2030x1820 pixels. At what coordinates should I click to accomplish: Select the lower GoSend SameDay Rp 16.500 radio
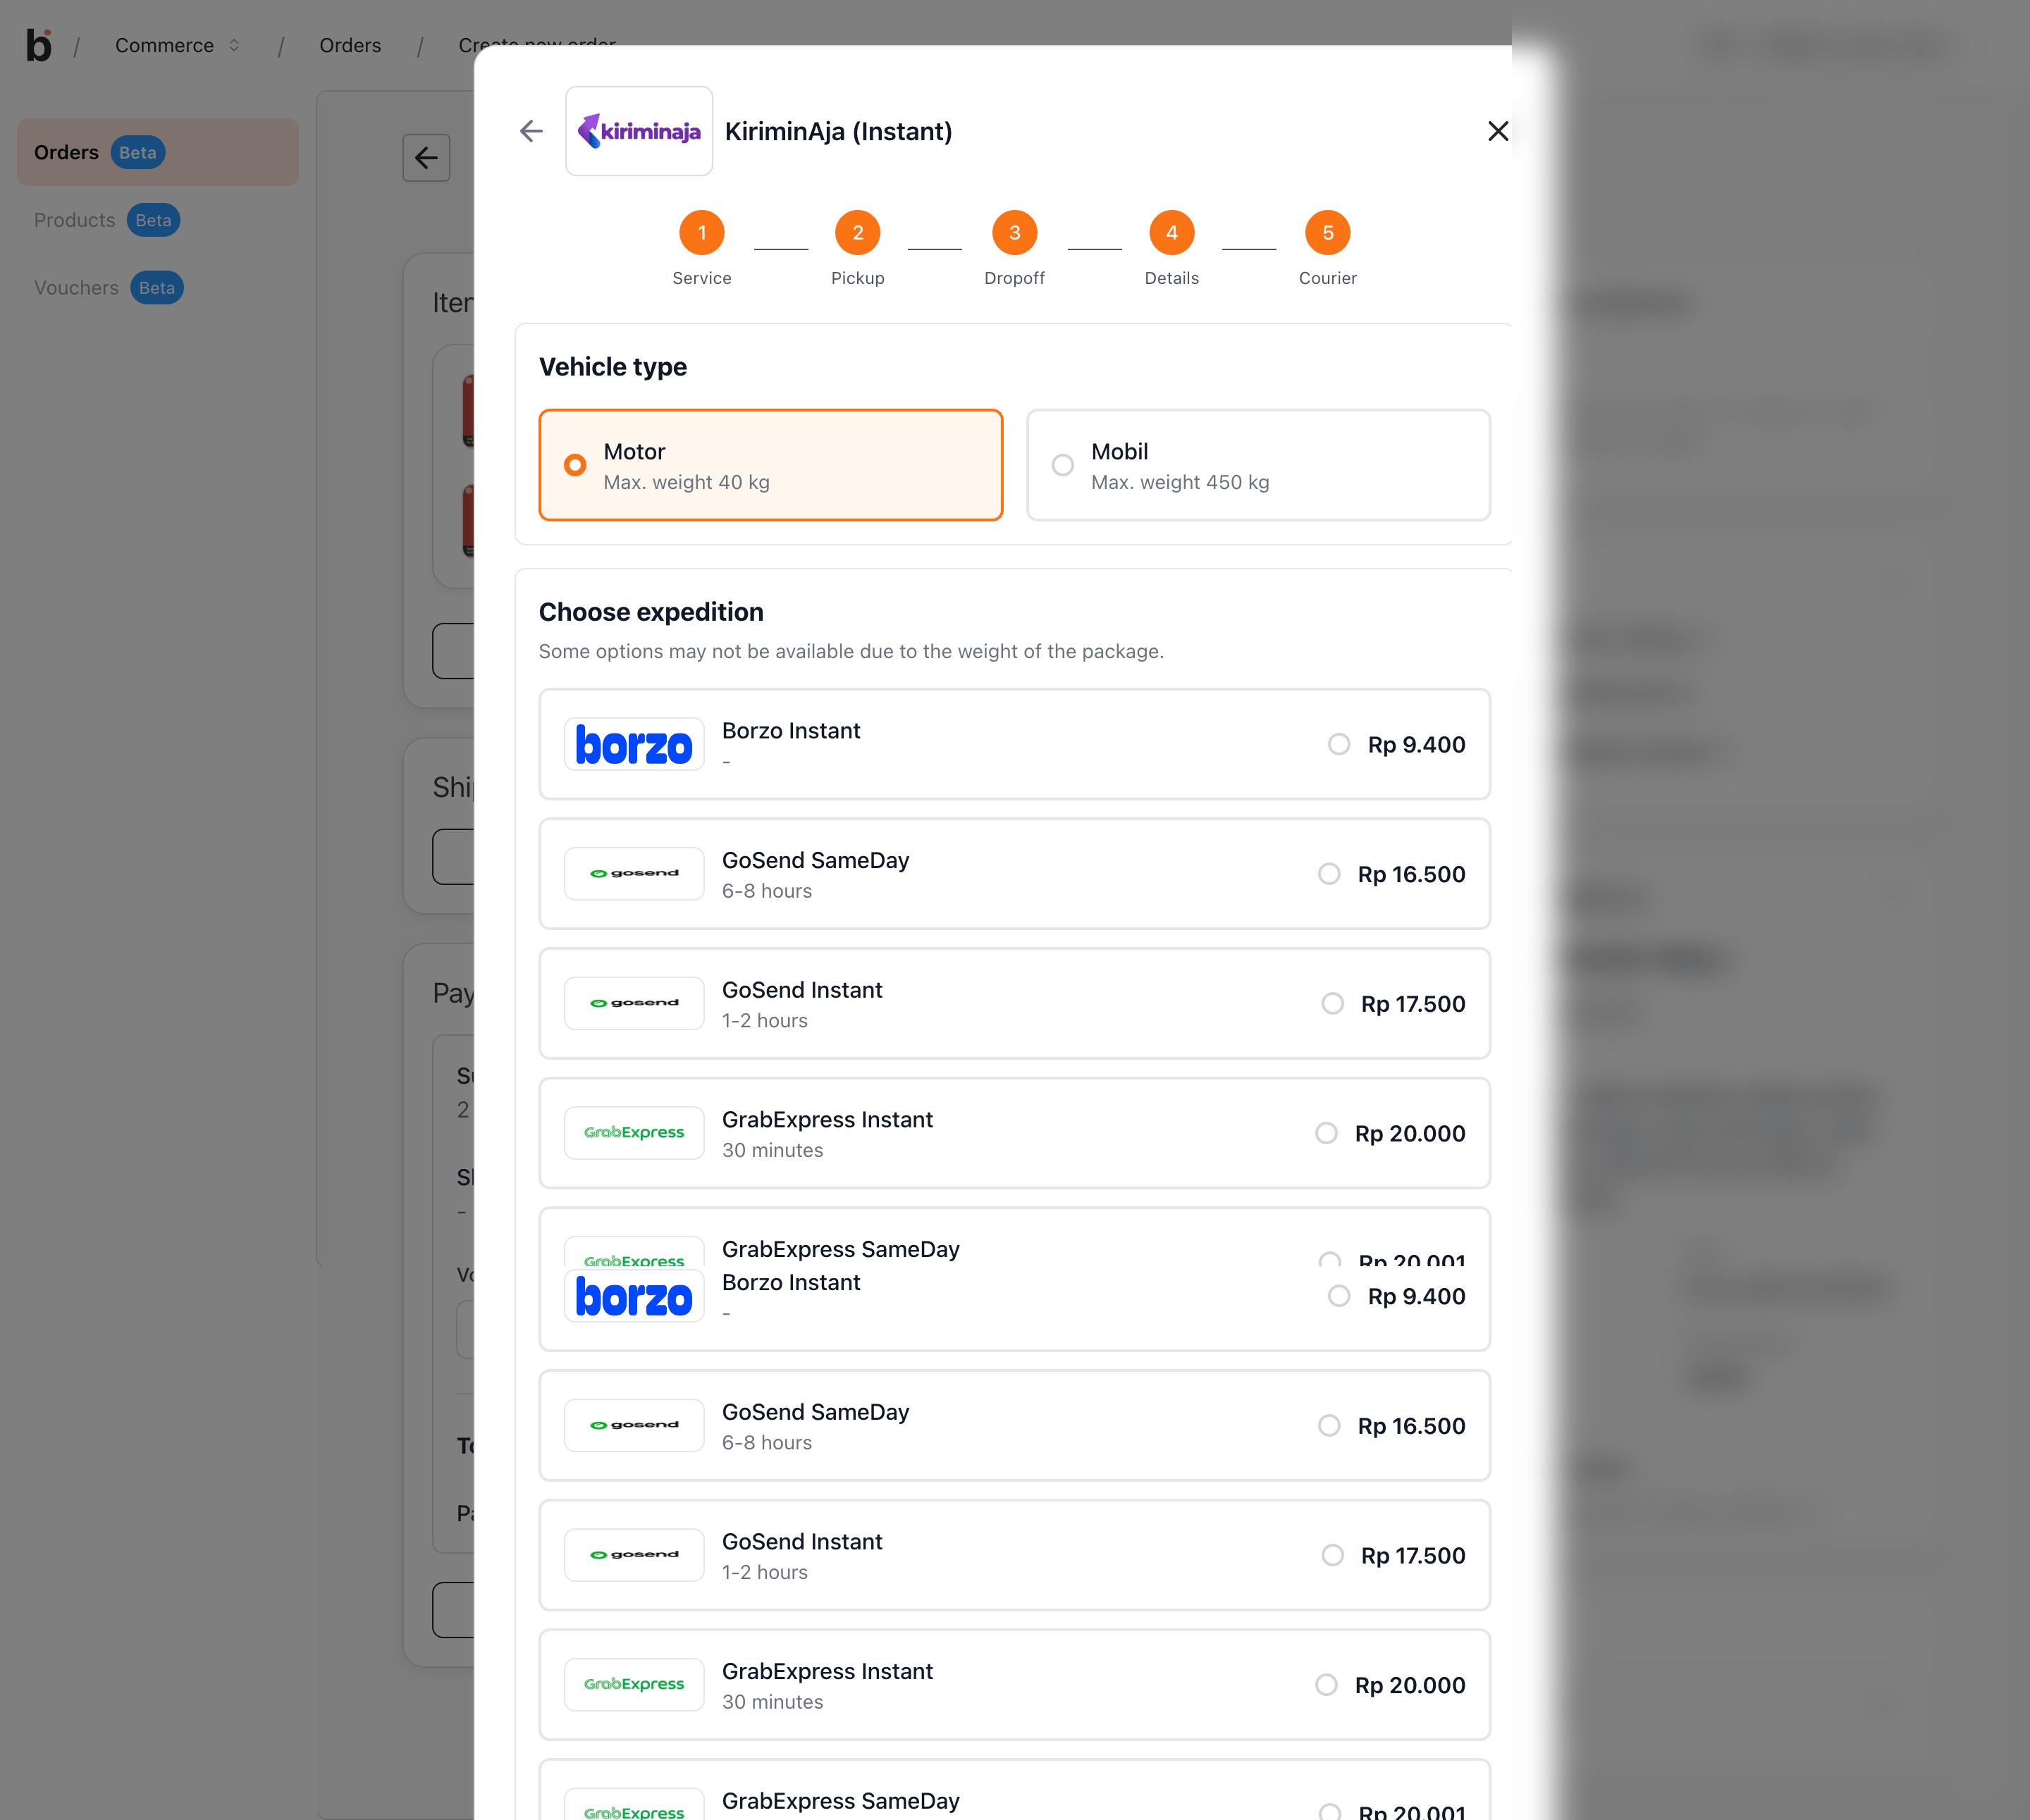1329,1425
